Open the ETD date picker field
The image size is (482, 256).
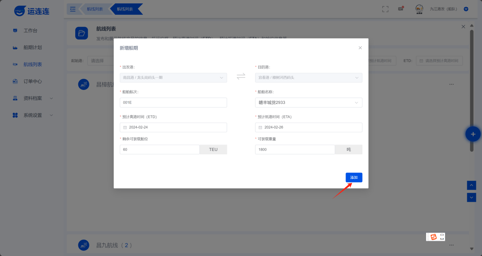tap(173, 127)
